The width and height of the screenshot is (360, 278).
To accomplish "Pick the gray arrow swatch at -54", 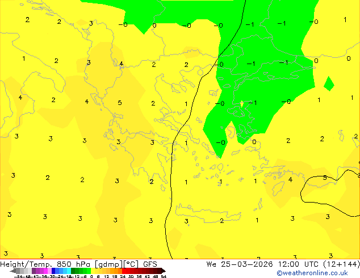I will (13, 271).
